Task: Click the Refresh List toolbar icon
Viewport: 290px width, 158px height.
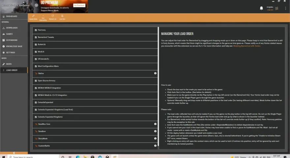Action: (53, 17)
